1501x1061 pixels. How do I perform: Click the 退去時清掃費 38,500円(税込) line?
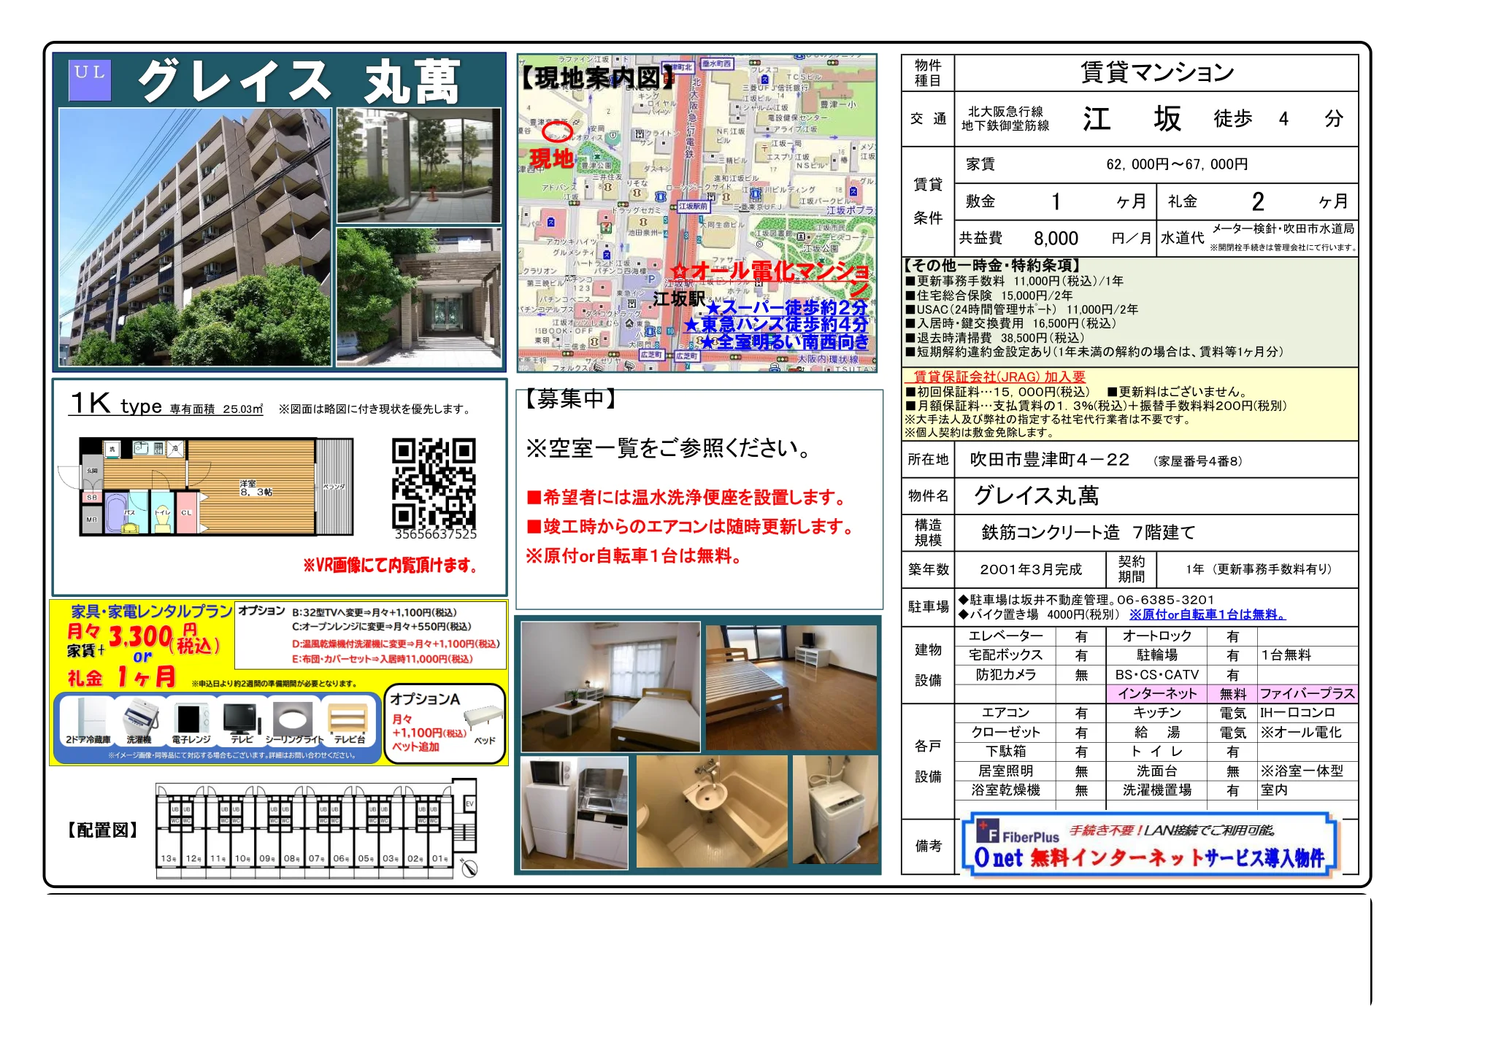click(x=995, y=338)
